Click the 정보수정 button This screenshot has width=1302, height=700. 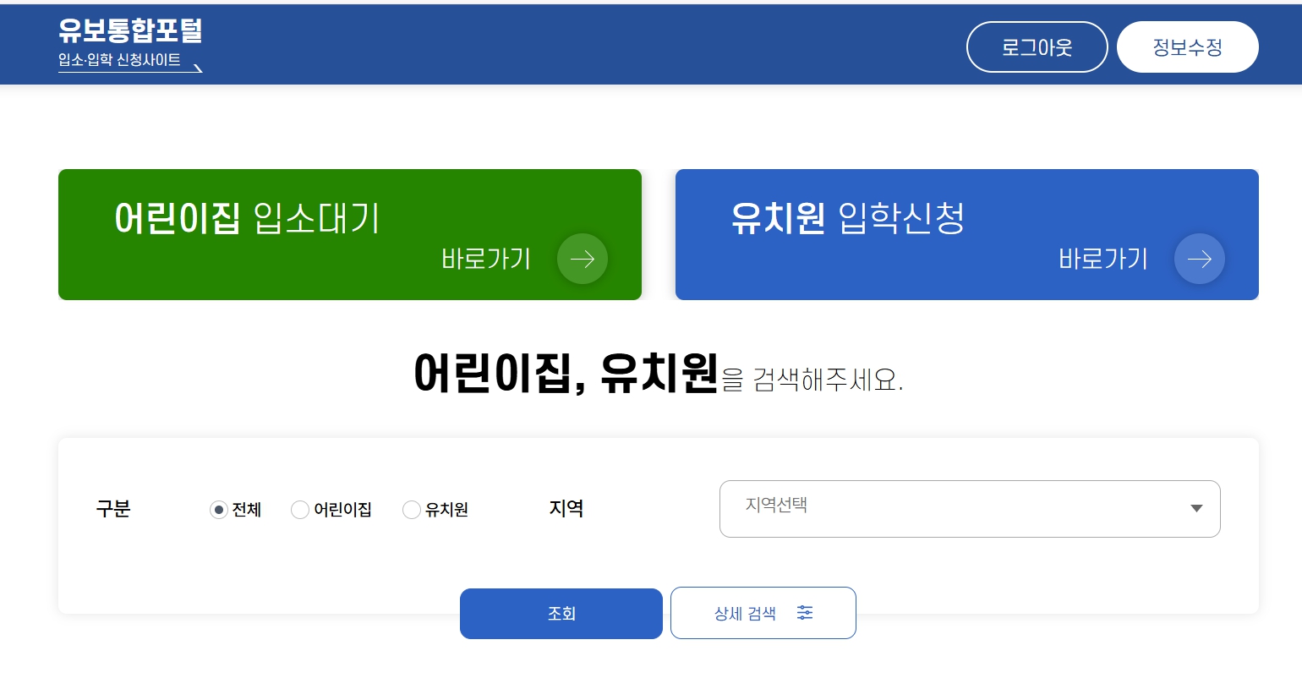(1187, 46)
